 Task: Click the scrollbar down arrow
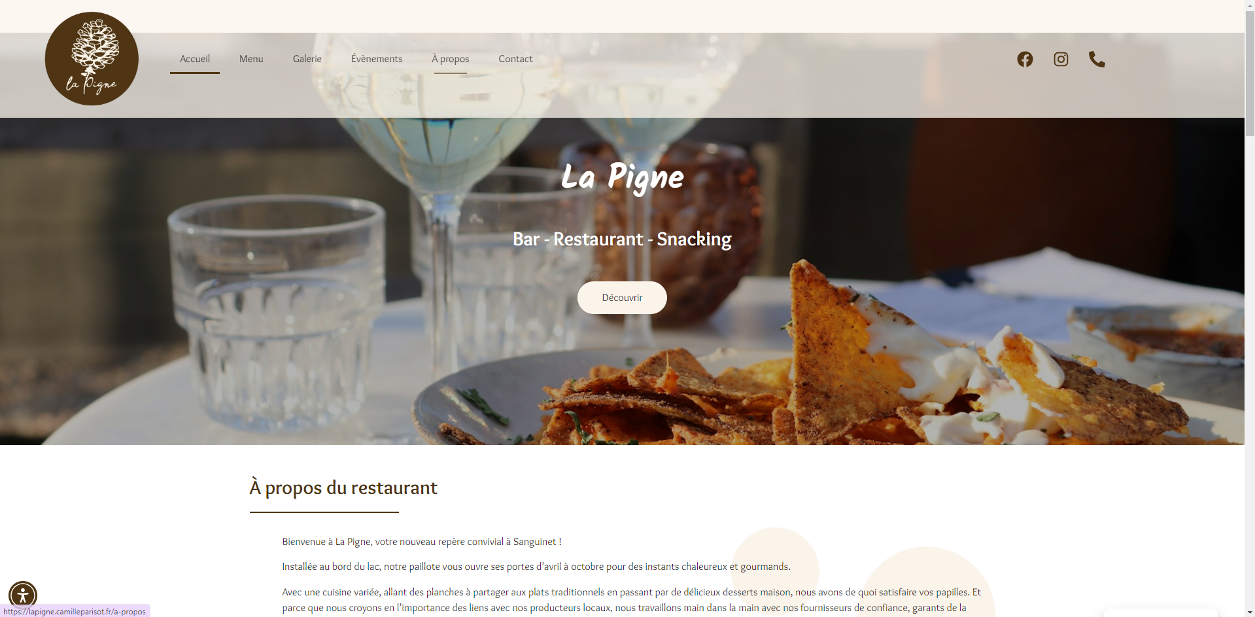point(1250,612)
